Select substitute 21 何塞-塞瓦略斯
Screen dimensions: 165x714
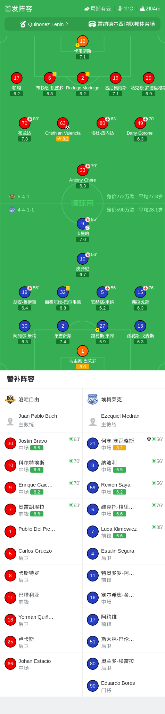[x=124, y=444]
